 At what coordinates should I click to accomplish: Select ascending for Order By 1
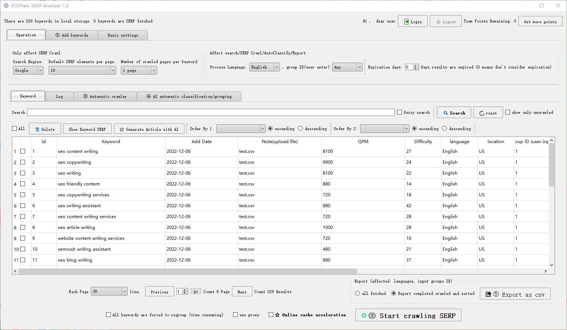point(270,129)
